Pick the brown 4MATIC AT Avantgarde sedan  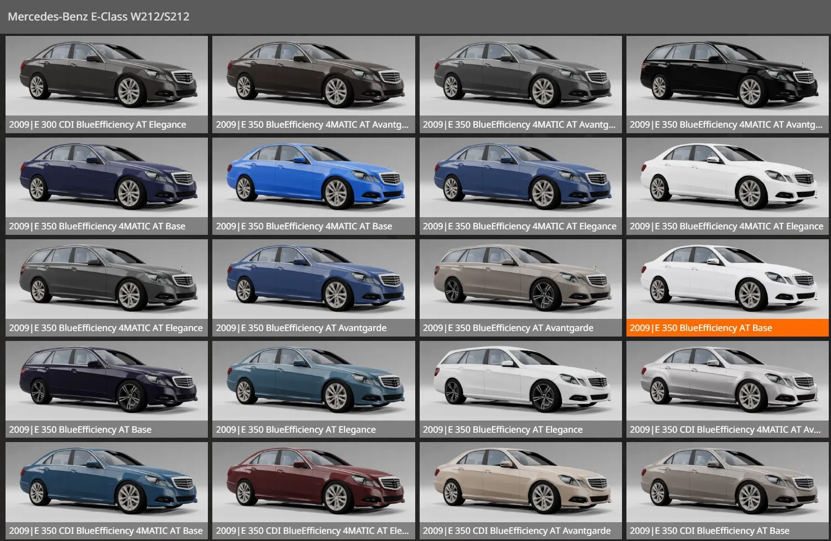tap(313, 85)
